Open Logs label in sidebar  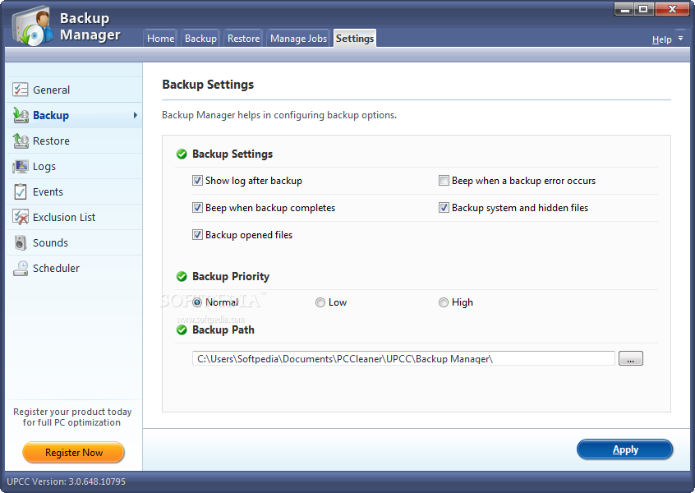click(44, 167)
